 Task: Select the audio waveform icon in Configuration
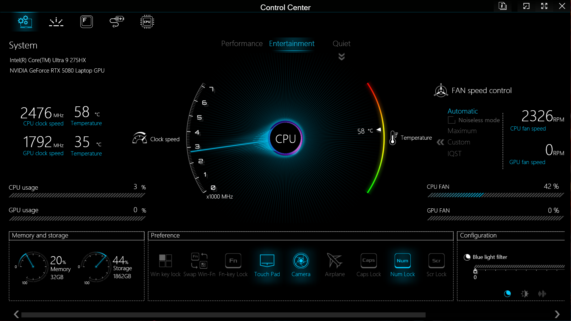click(x=542, y=294)
